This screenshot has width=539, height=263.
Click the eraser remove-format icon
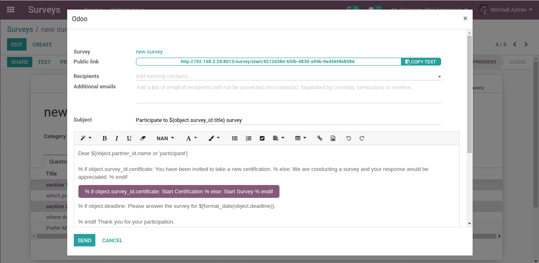(x=143, y=138)
